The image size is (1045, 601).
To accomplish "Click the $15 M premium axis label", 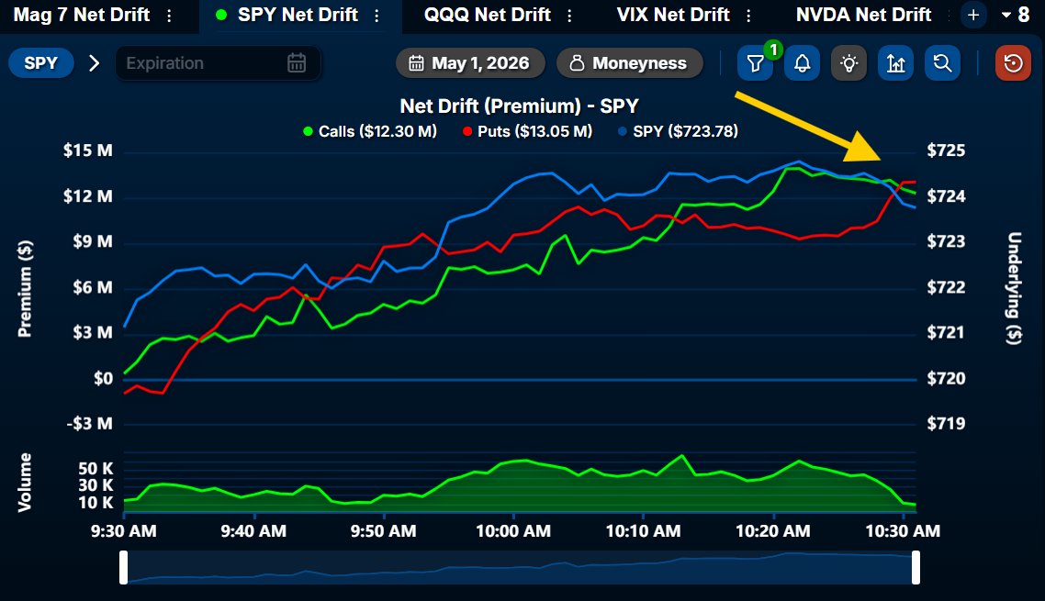I will click(88, 150).
